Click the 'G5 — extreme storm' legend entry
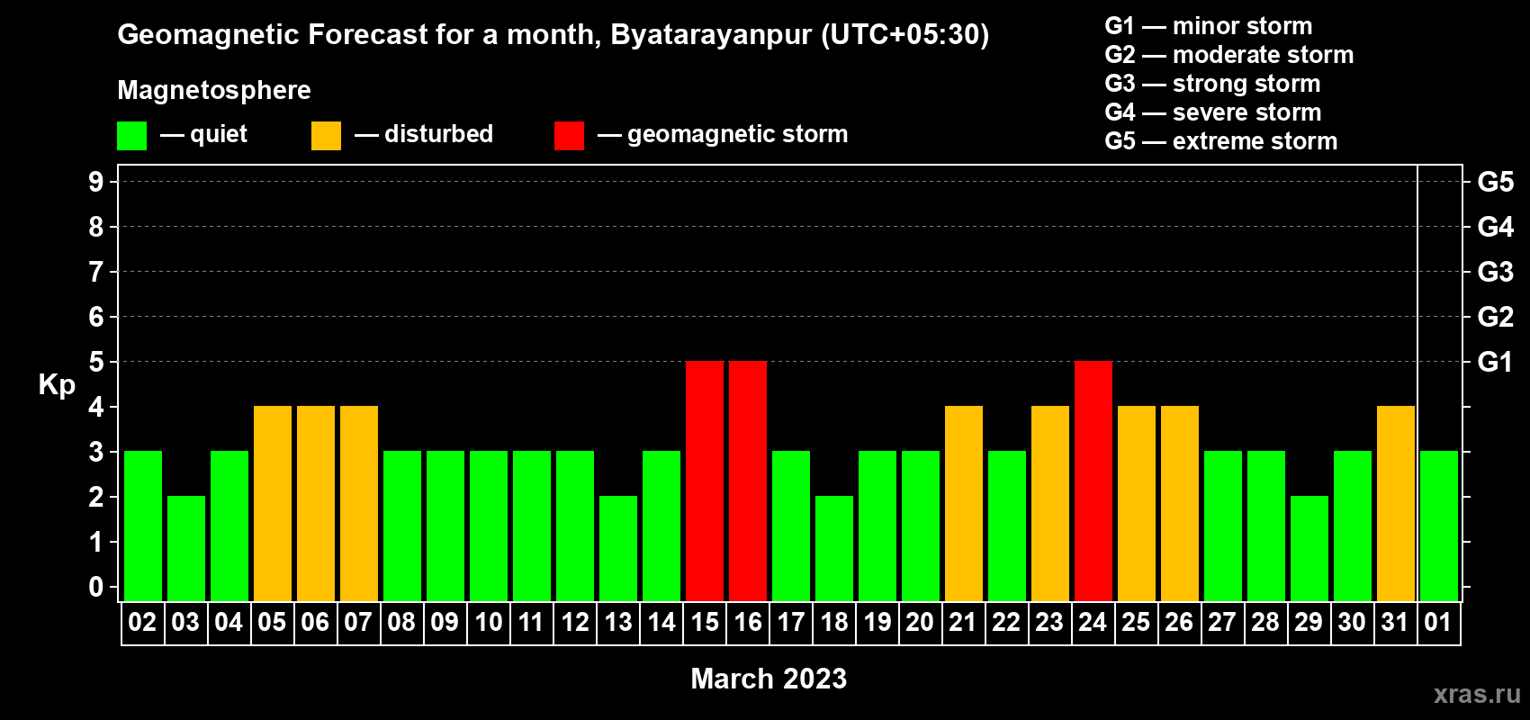Screen dimensions: 1530x720 coord(1221,141)
